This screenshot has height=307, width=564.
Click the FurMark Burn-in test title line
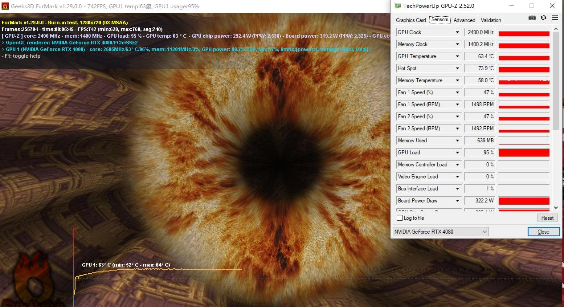point(64,23)
